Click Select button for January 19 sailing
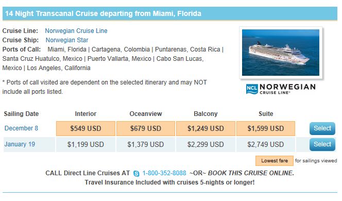The image size is (342, 201). (322, 144)
